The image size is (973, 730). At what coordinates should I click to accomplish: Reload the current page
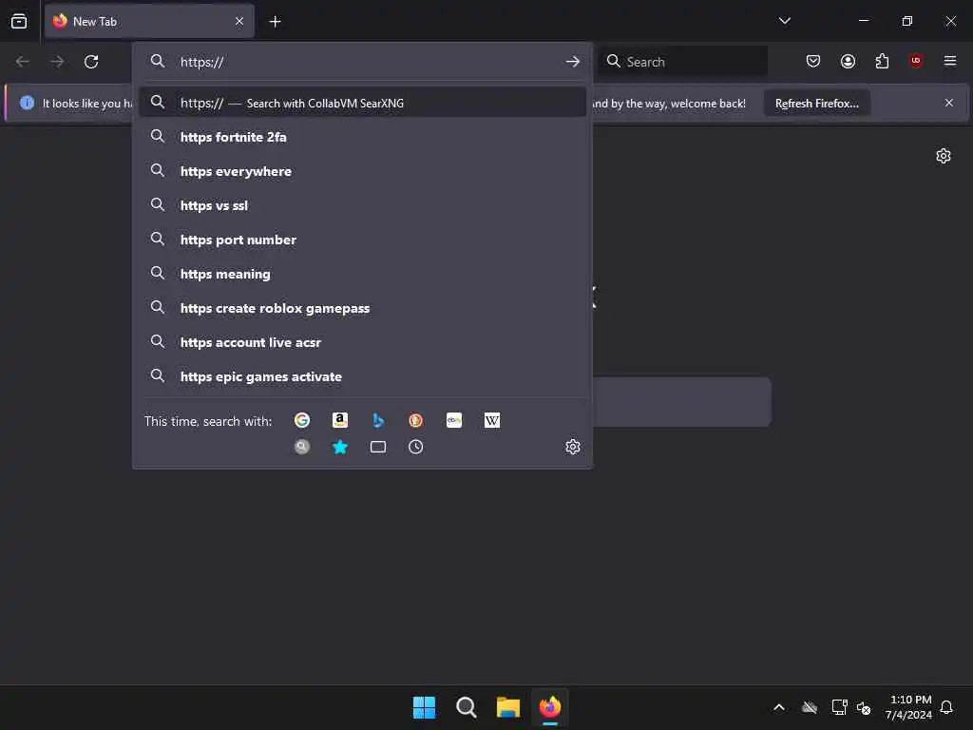tap(91, 62)
